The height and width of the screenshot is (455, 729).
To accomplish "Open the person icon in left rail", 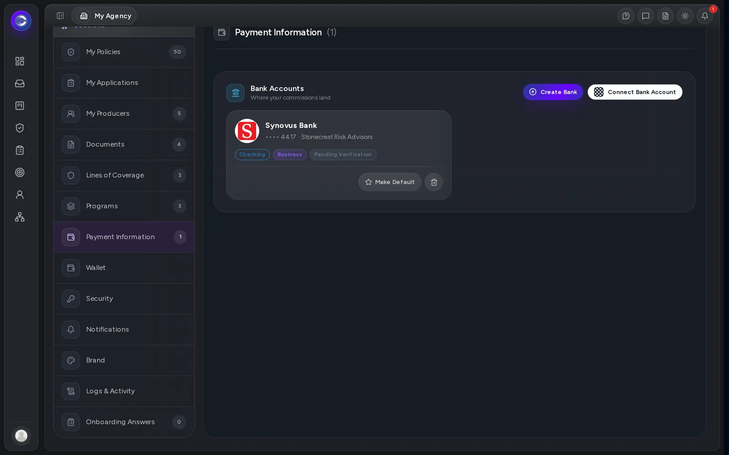I will 20,195.
